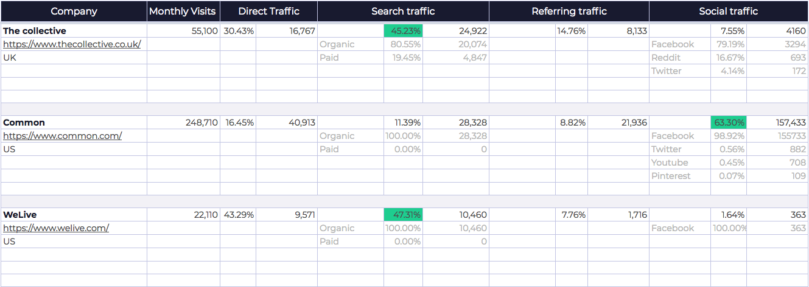Click the 22,110 monthly visits cell
The height and width of the screenshot is (287, 809).
183,215
